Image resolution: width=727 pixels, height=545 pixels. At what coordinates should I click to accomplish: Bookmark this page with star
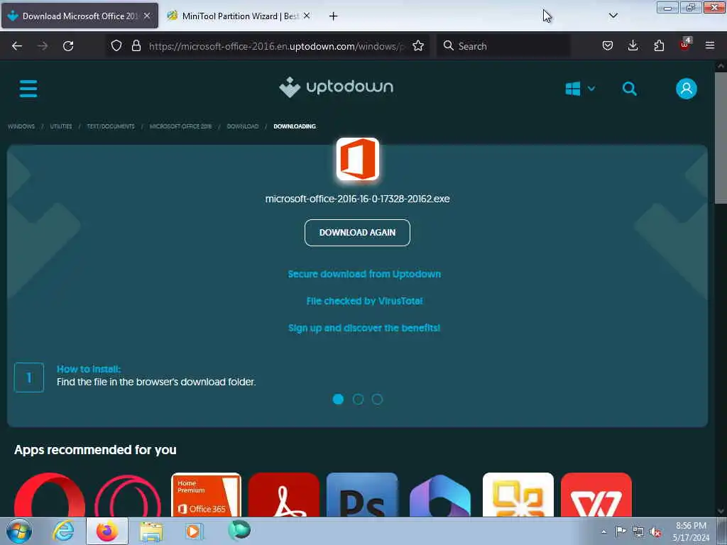pyautogui.click(x=418, y=45)
